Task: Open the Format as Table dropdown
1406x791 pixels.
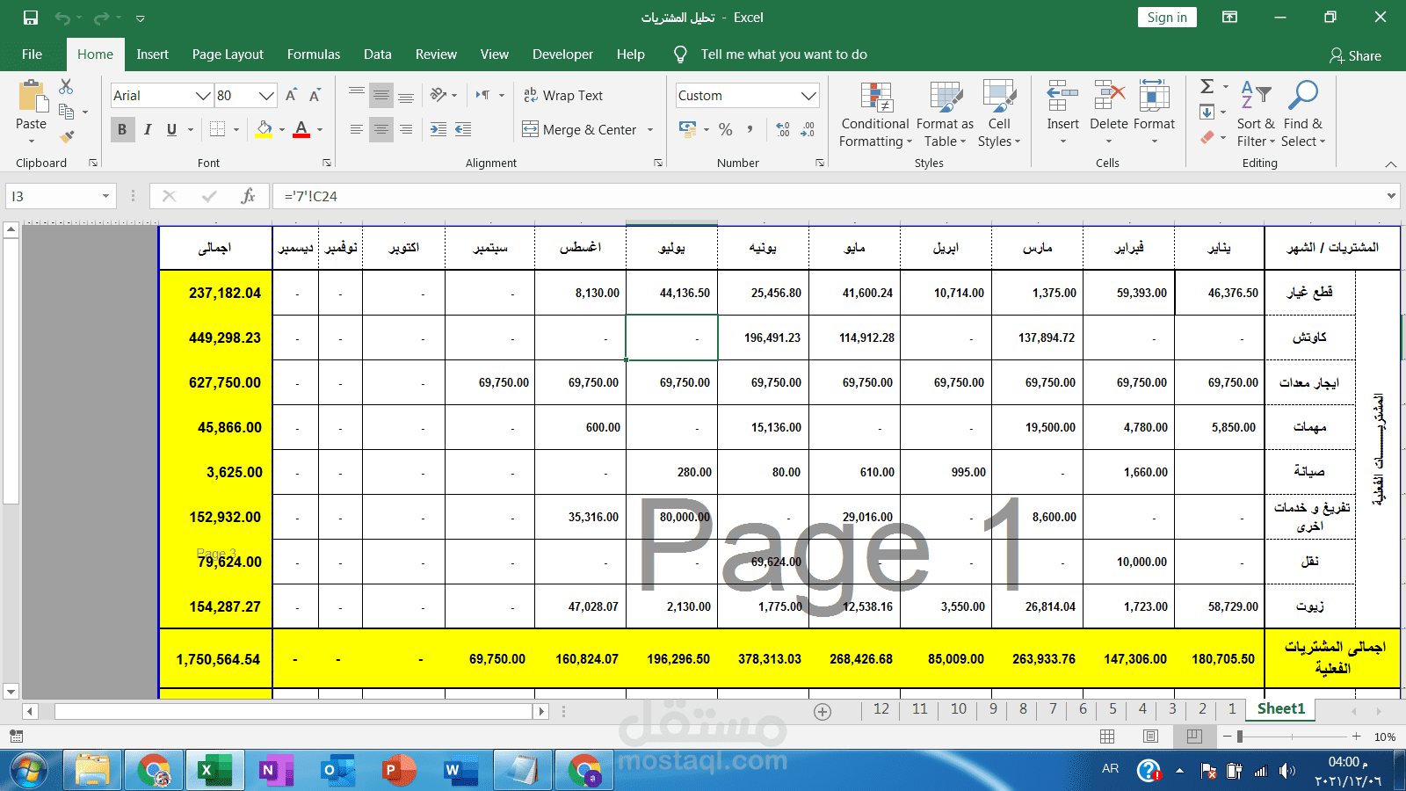Action: [x=945, y=114]
